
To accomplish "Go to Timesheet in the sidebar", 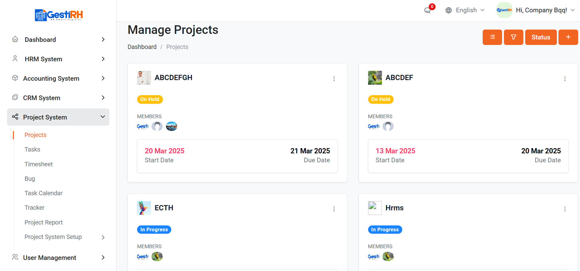I will (39, 164).
